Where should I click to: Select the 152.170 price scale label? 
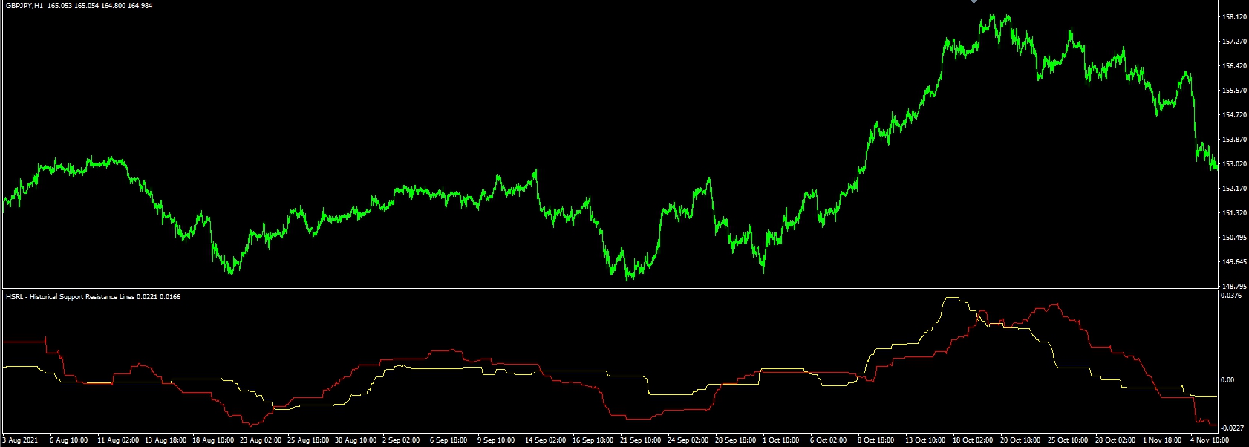1234,189
